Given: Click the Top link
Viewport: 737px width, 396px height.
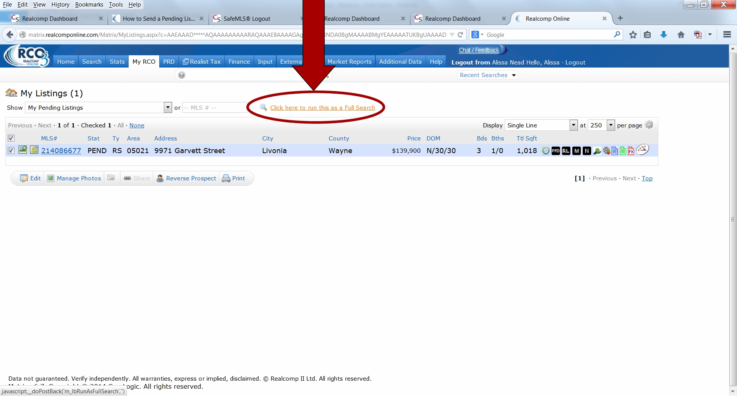Looking at the screenshot, I should click(647, 178).
